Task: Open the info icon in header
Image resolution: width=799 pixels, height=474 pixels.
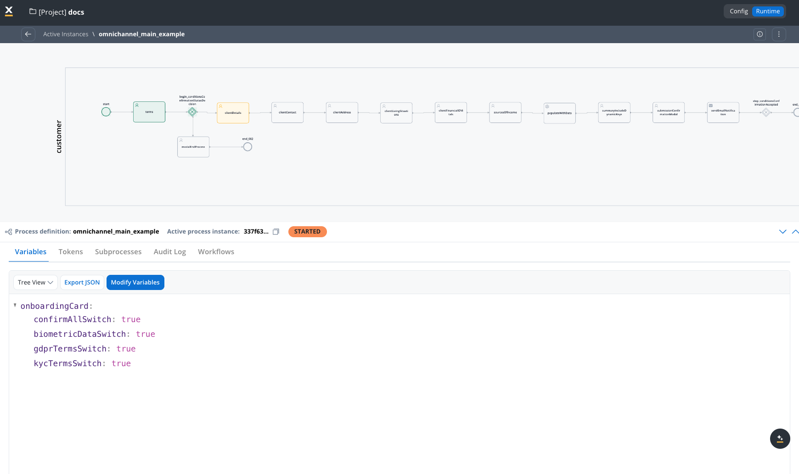Action: point(760,34)
